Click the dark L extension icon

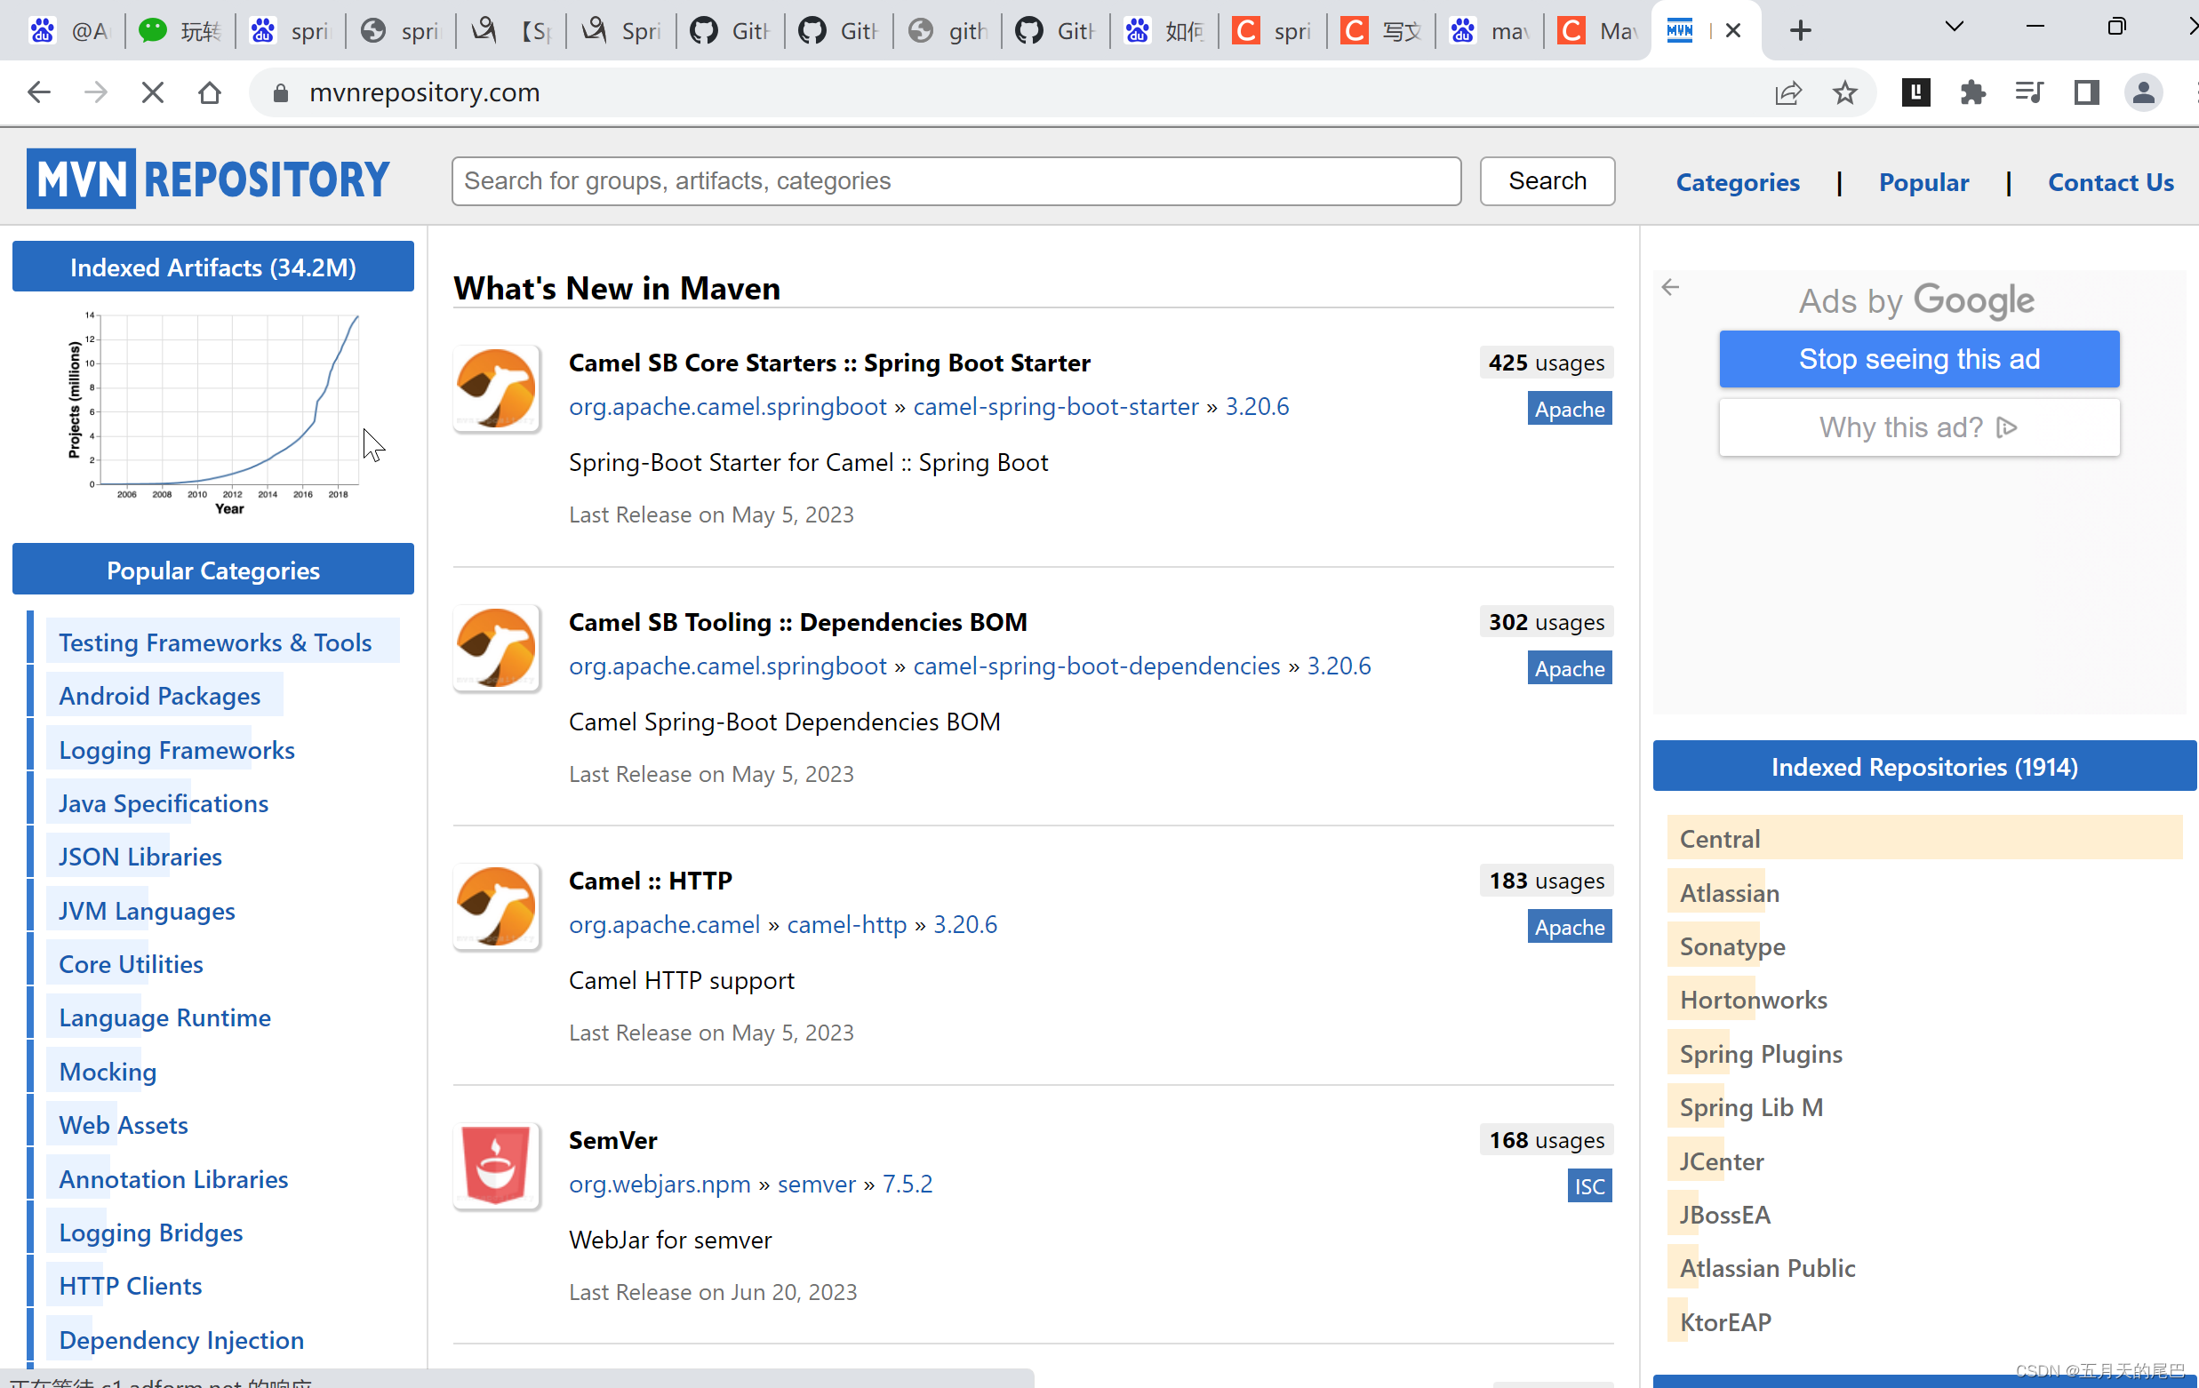pos(1916,92)
